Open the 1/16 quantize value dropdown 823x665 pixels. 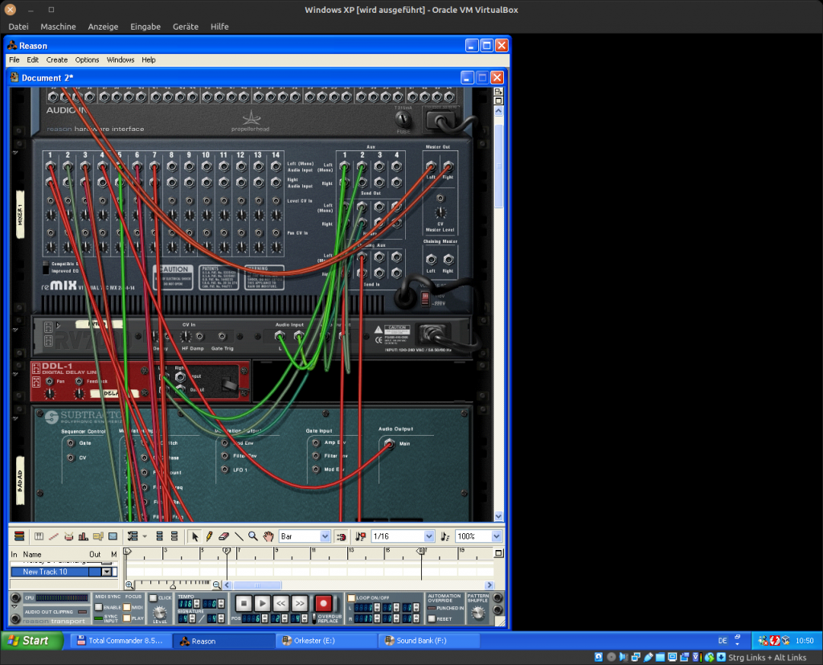click(x=428, y=536)
